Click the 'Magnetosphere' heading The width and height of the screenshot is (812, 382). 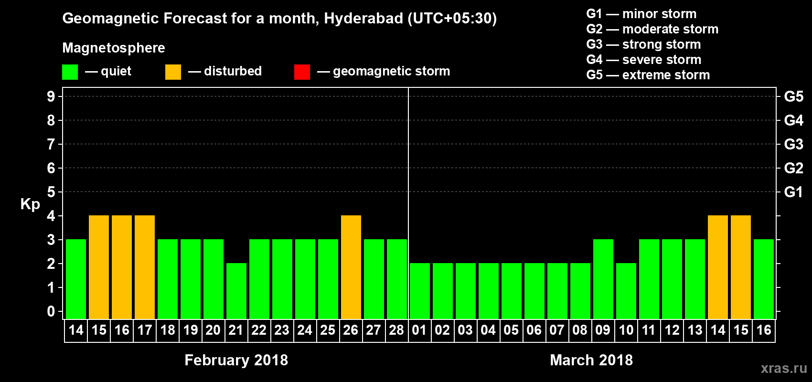tap(114, 48)
